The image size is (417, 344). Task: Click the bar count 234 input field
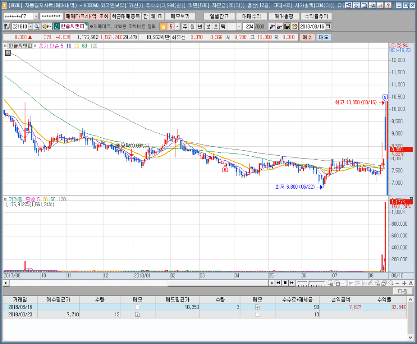248,27
